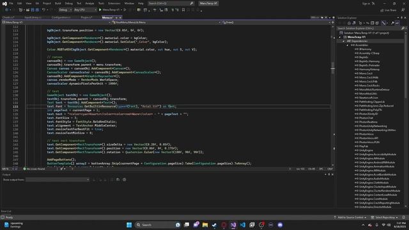Toggle Show All Files in Solution Explorer

[x=377, y=23]
